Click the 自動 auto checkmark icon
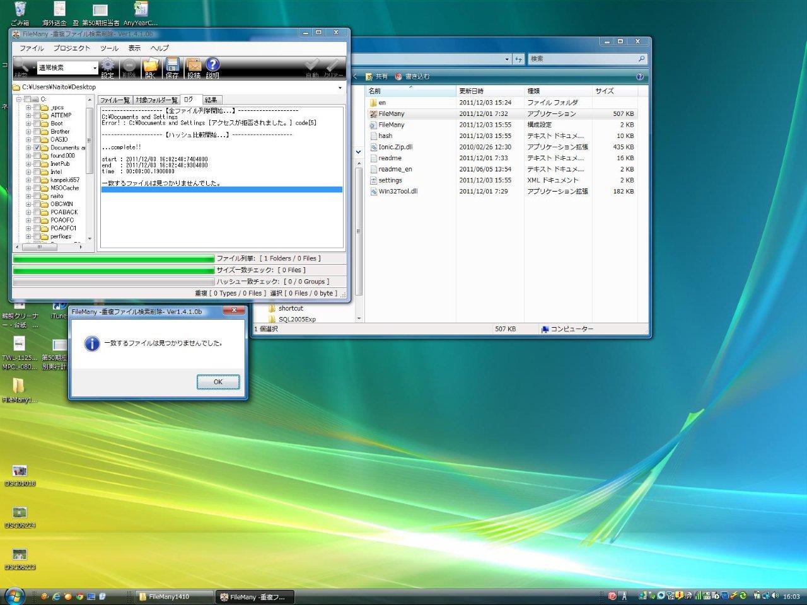 point(312,67)
